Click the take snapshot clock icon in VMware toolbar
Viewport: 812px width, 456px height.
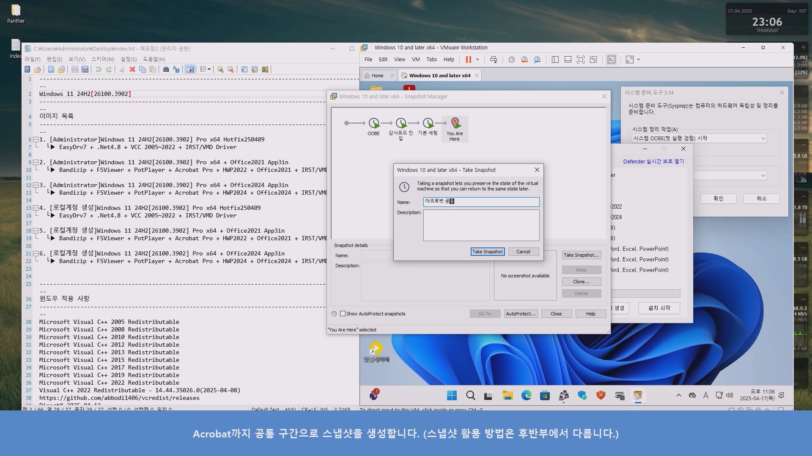[511, 60]
